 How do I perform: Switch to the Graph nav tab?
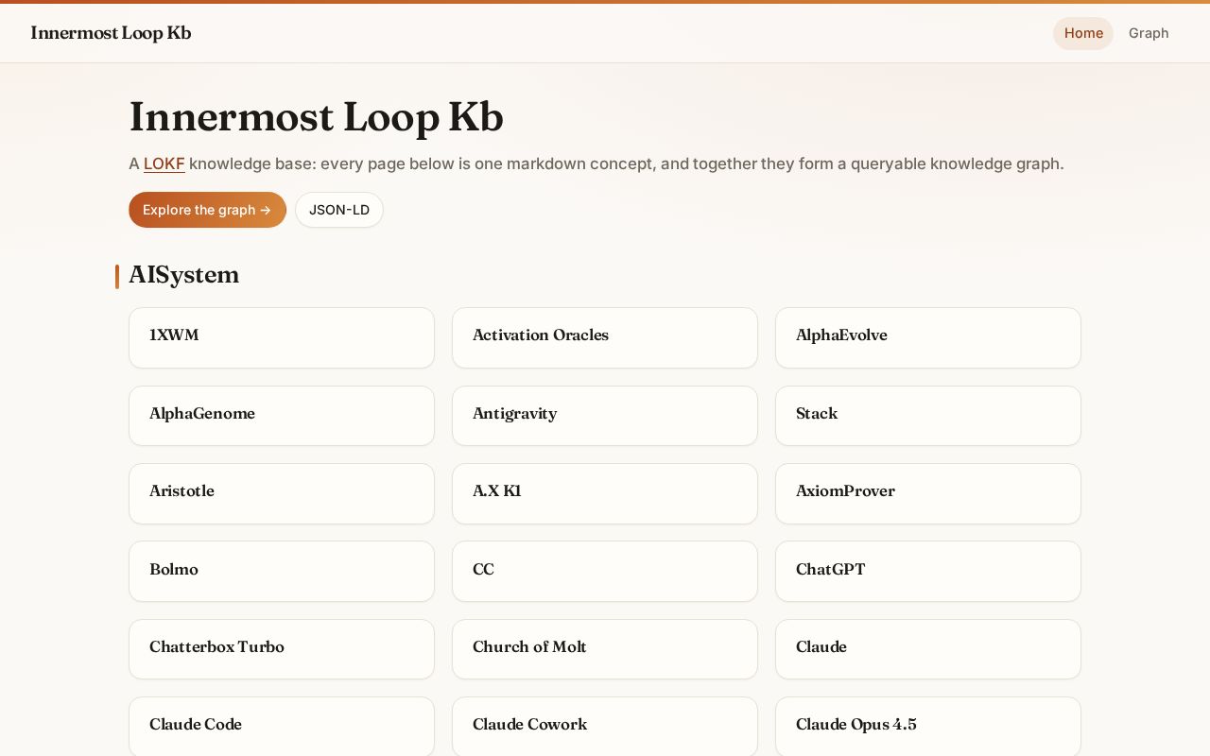1149,33
